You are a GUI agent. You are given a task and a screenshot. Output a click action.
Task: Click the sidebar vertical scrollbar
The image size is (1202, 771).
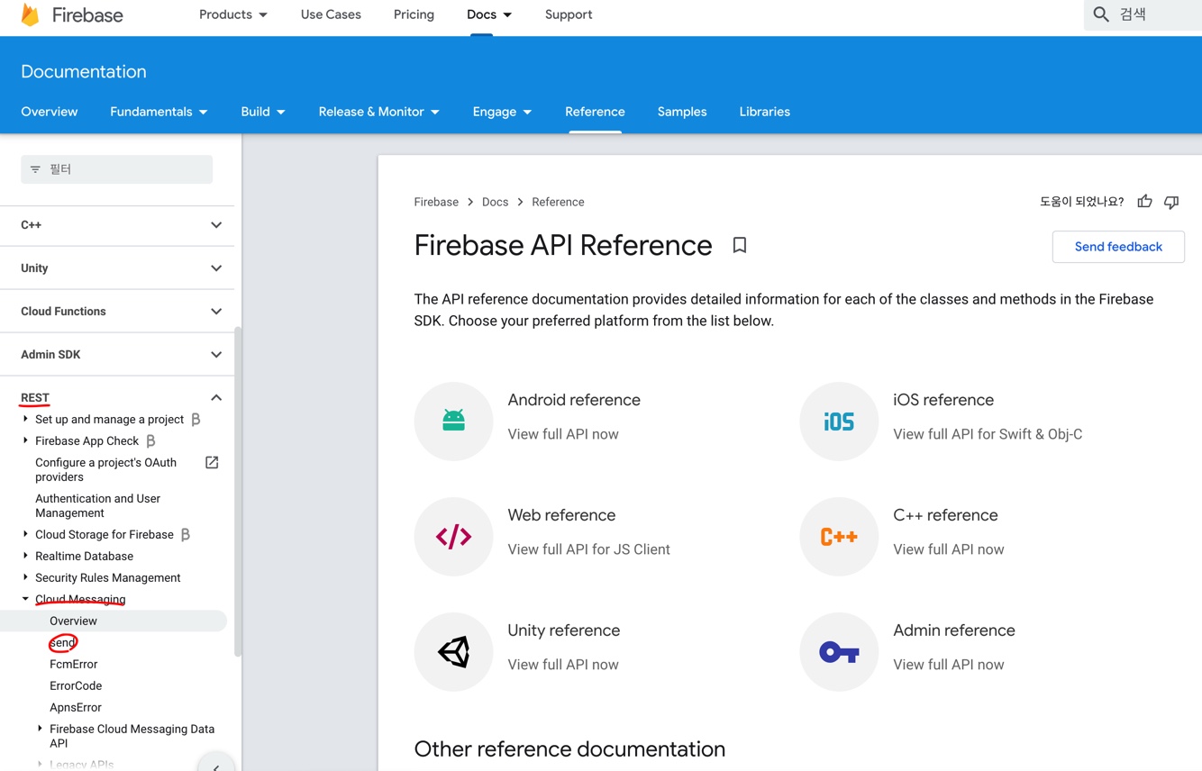coord(238,491)
